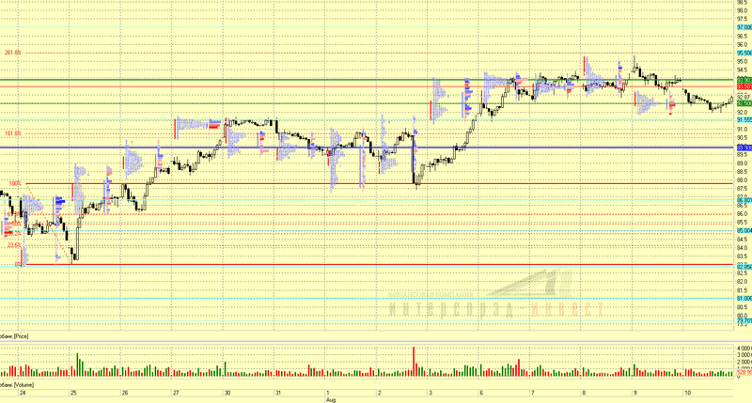The width and height of the screenshot is (752, 403).
Task: Click the 88.0 price axis label
Action: coord(743,180)
